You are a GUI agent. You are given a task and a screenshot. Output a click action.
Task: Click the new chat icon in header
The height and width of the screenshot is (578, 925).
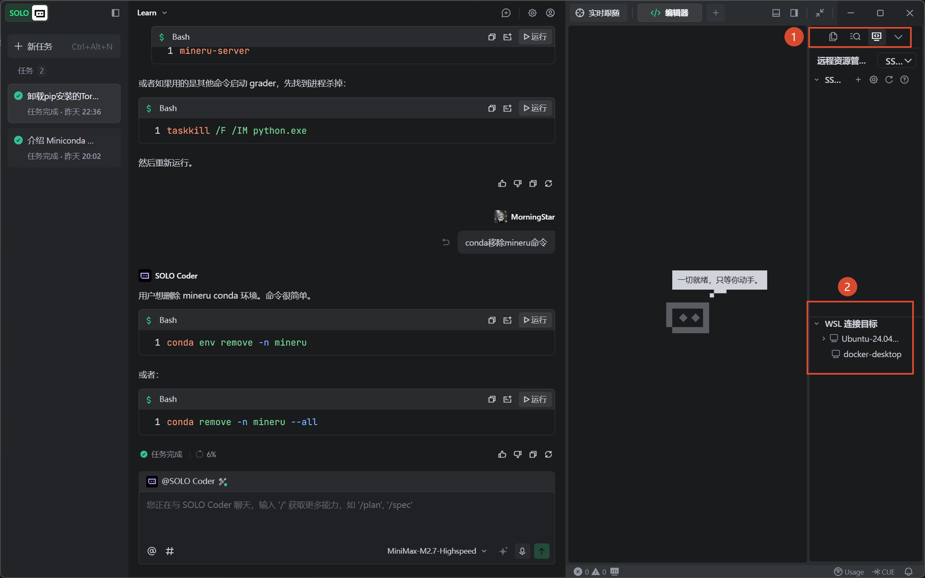(x=506, y=13)
